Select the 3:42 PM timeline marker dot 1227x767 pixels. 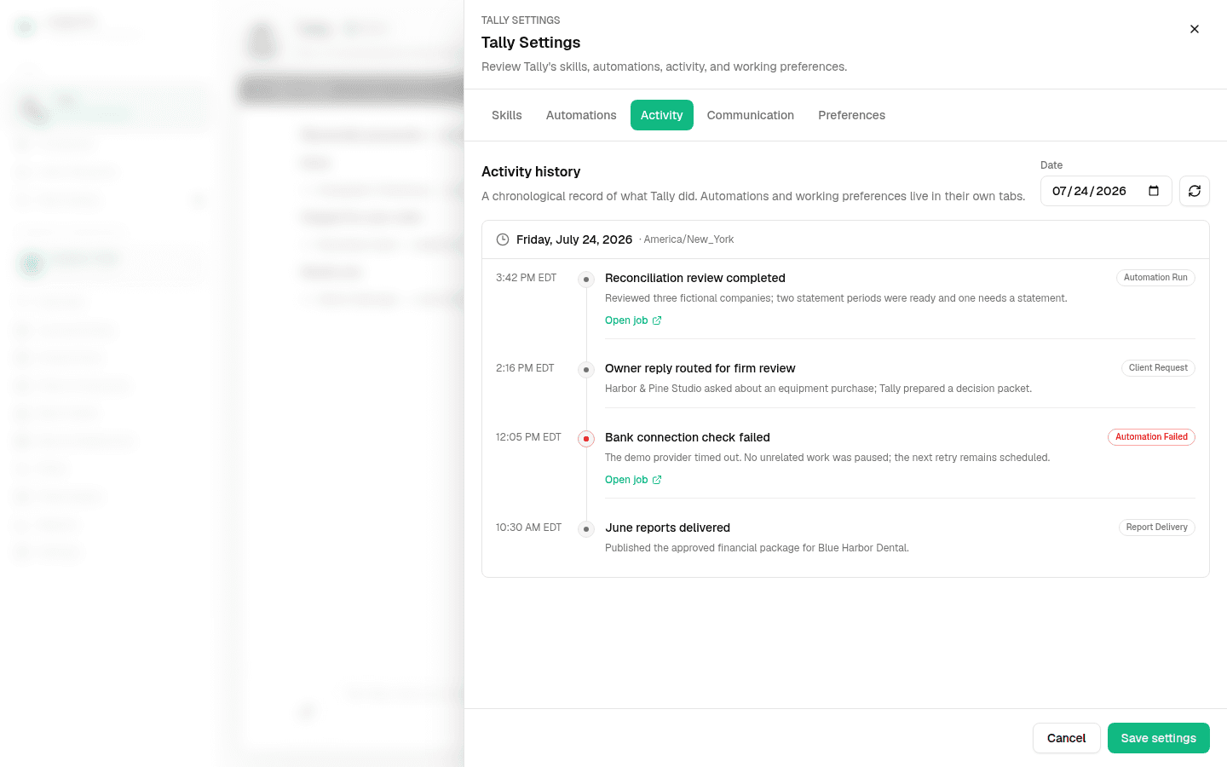586,280
